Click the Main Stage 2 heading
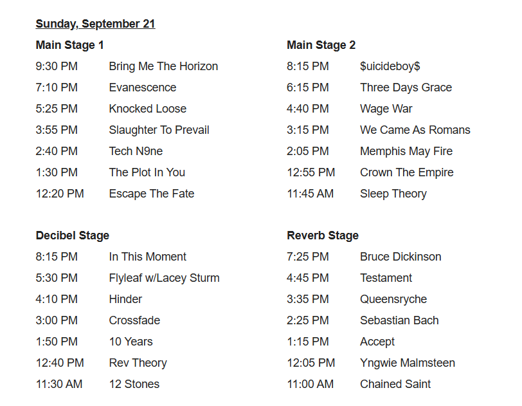The height and width of the screenshot is (406, 522). click(321, 45)
